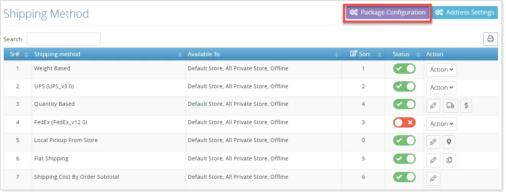Viewport: 506px width, 194px height.
Task: Click dollar icon for Quantity Based row
Action: coord(466,106)
